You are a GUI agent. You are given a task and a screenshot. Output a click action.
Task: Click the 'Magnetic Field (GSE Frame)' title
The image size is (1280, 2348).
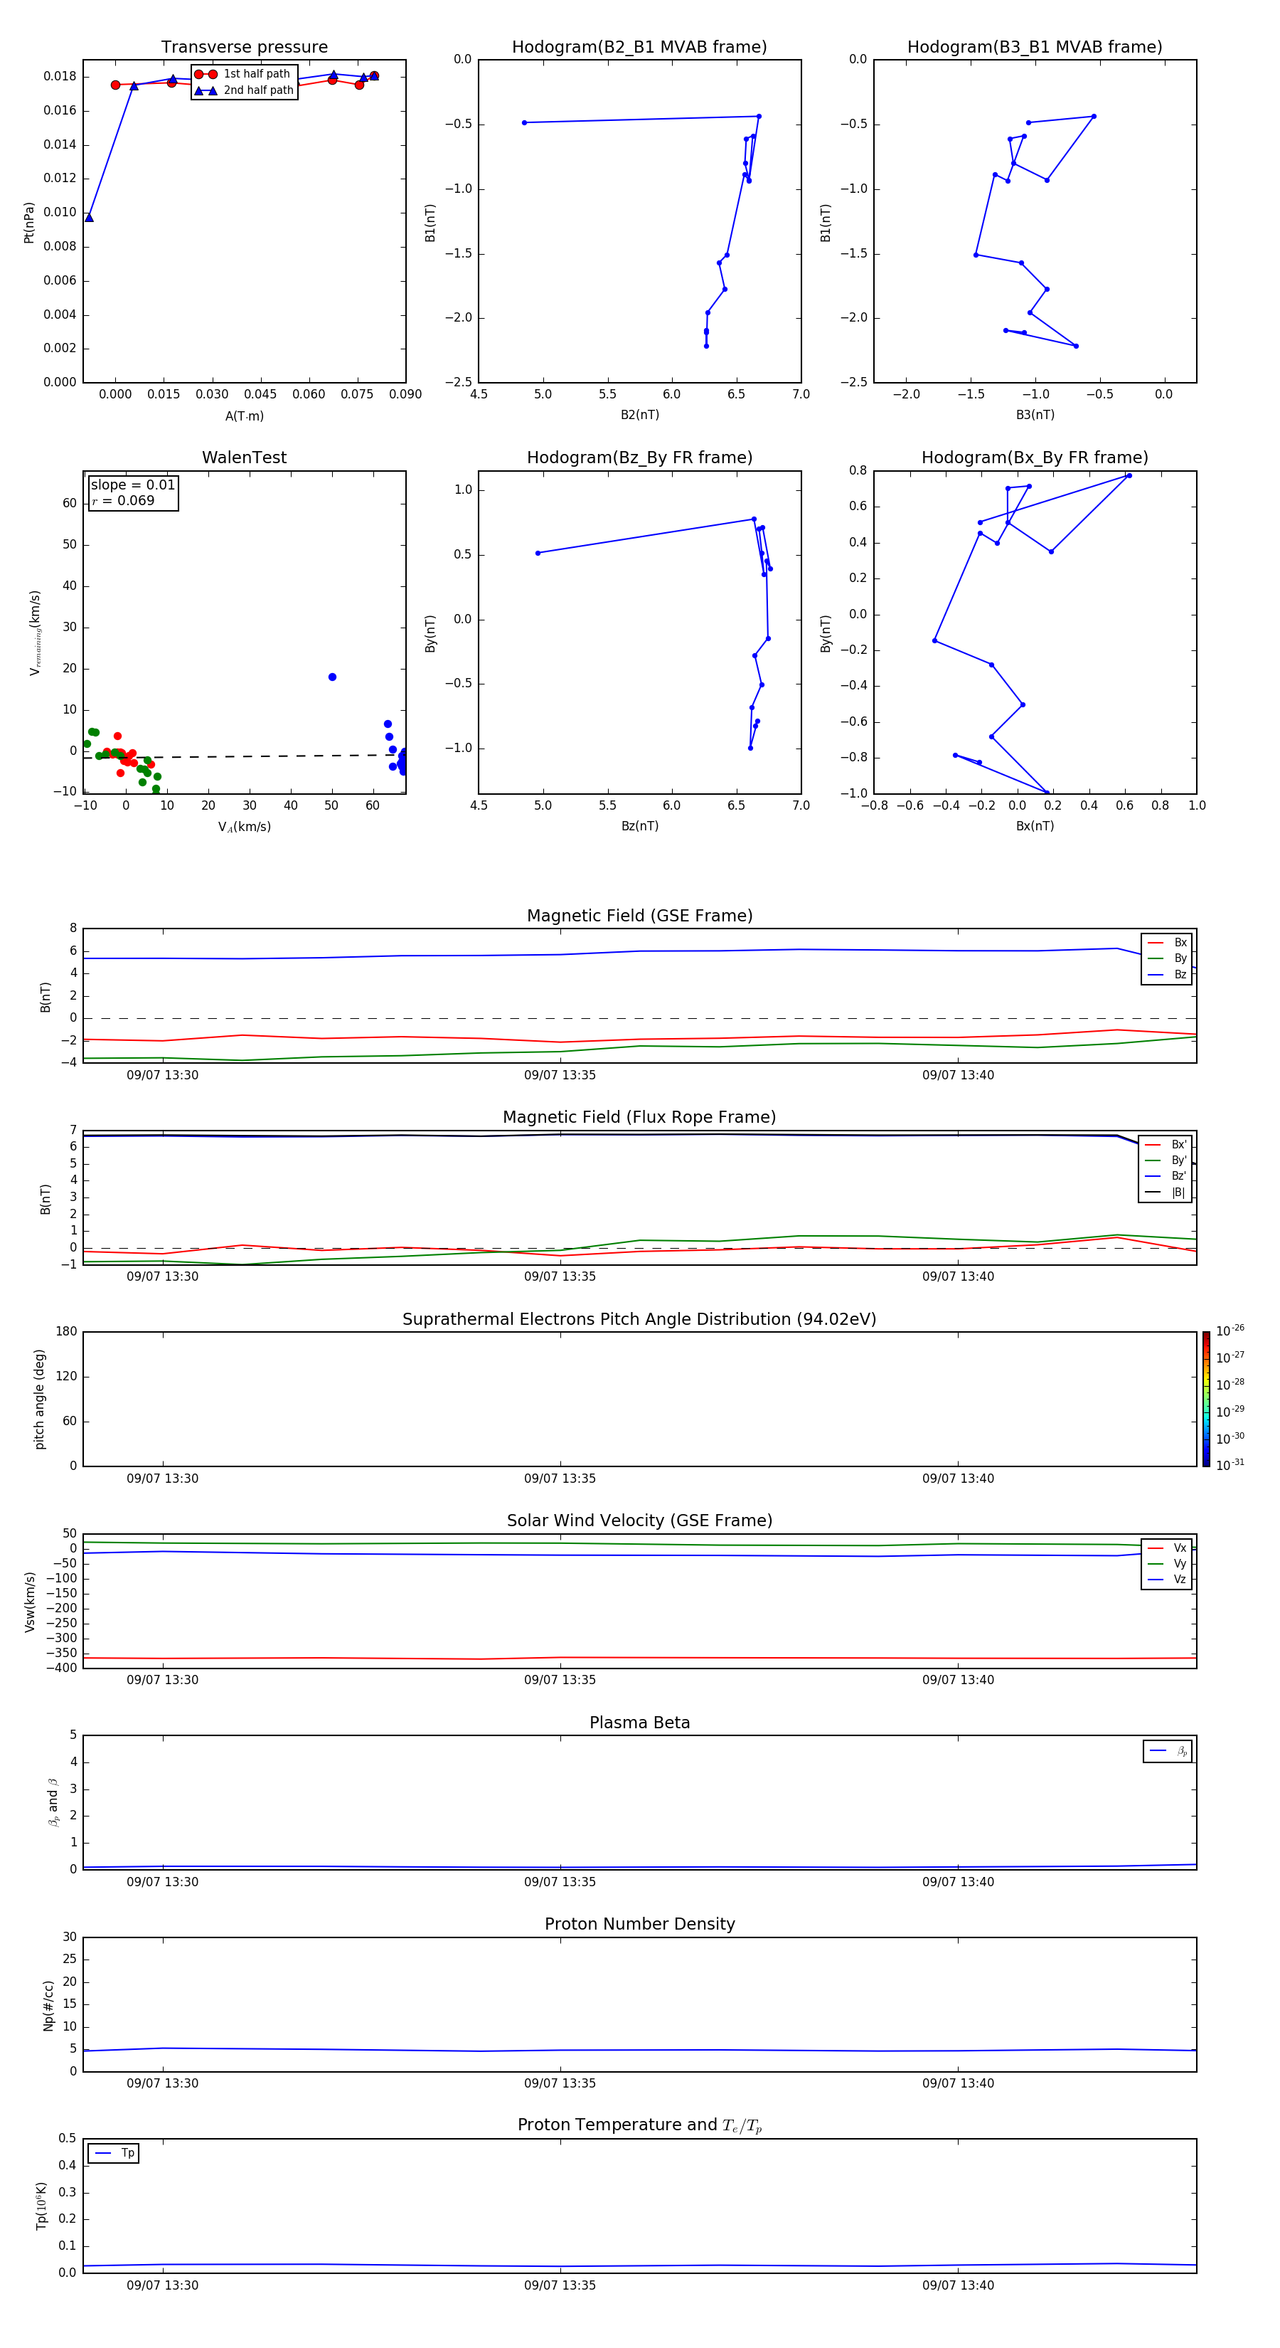coord(639,916)
